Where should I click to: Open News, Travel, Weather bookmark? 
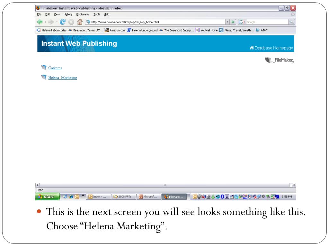tap(237, 30)
